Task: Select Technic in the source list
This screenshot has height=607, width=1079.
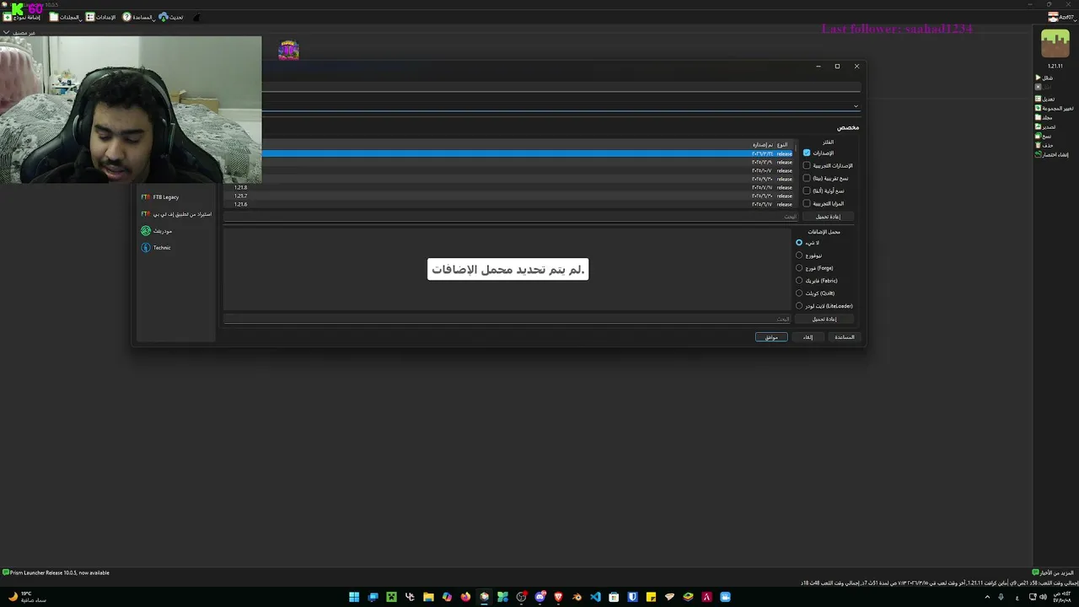Action: (176, 248)
